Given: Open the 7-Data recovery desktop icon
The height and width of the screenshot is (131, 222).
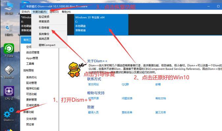Looking at the screenshot, I should (x=9, y=50).
